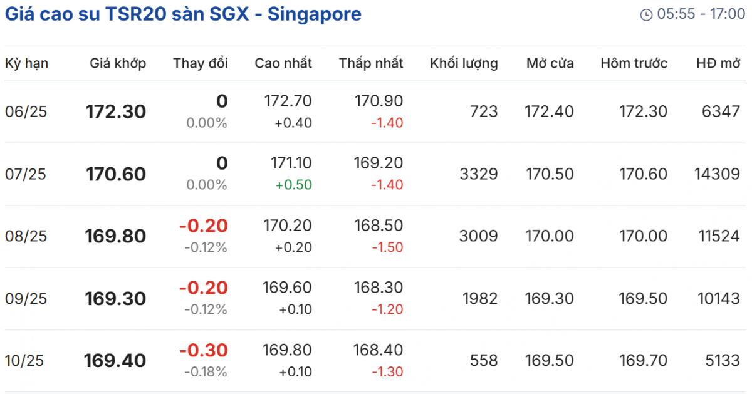Click the 10/25 contract term
Screen dimensions: 752x394
26,361
